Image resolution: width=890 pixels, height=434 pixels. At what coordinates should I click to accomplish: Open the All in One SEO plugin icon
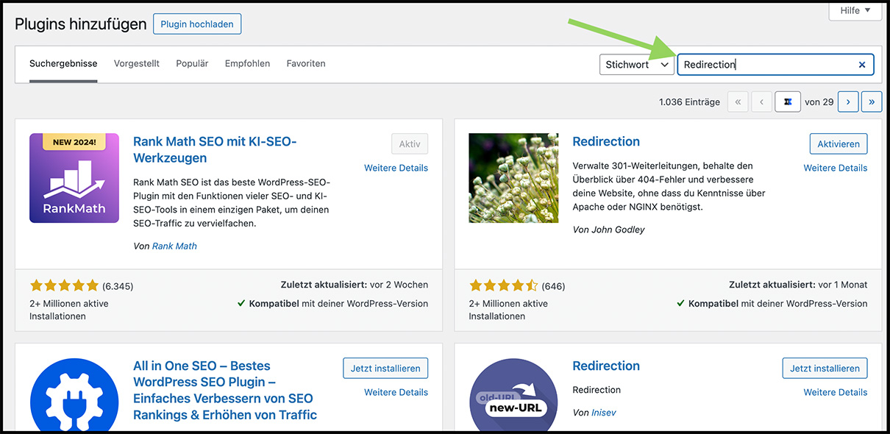pos(74,394)
